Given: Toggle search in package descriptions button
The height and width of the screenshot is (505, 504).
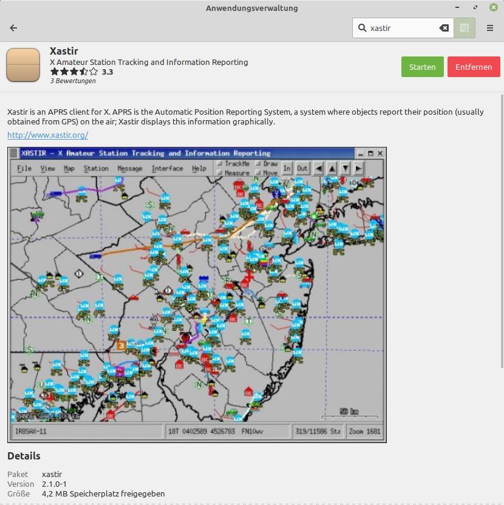Looking at the screenshot, I should click(465, 28).
